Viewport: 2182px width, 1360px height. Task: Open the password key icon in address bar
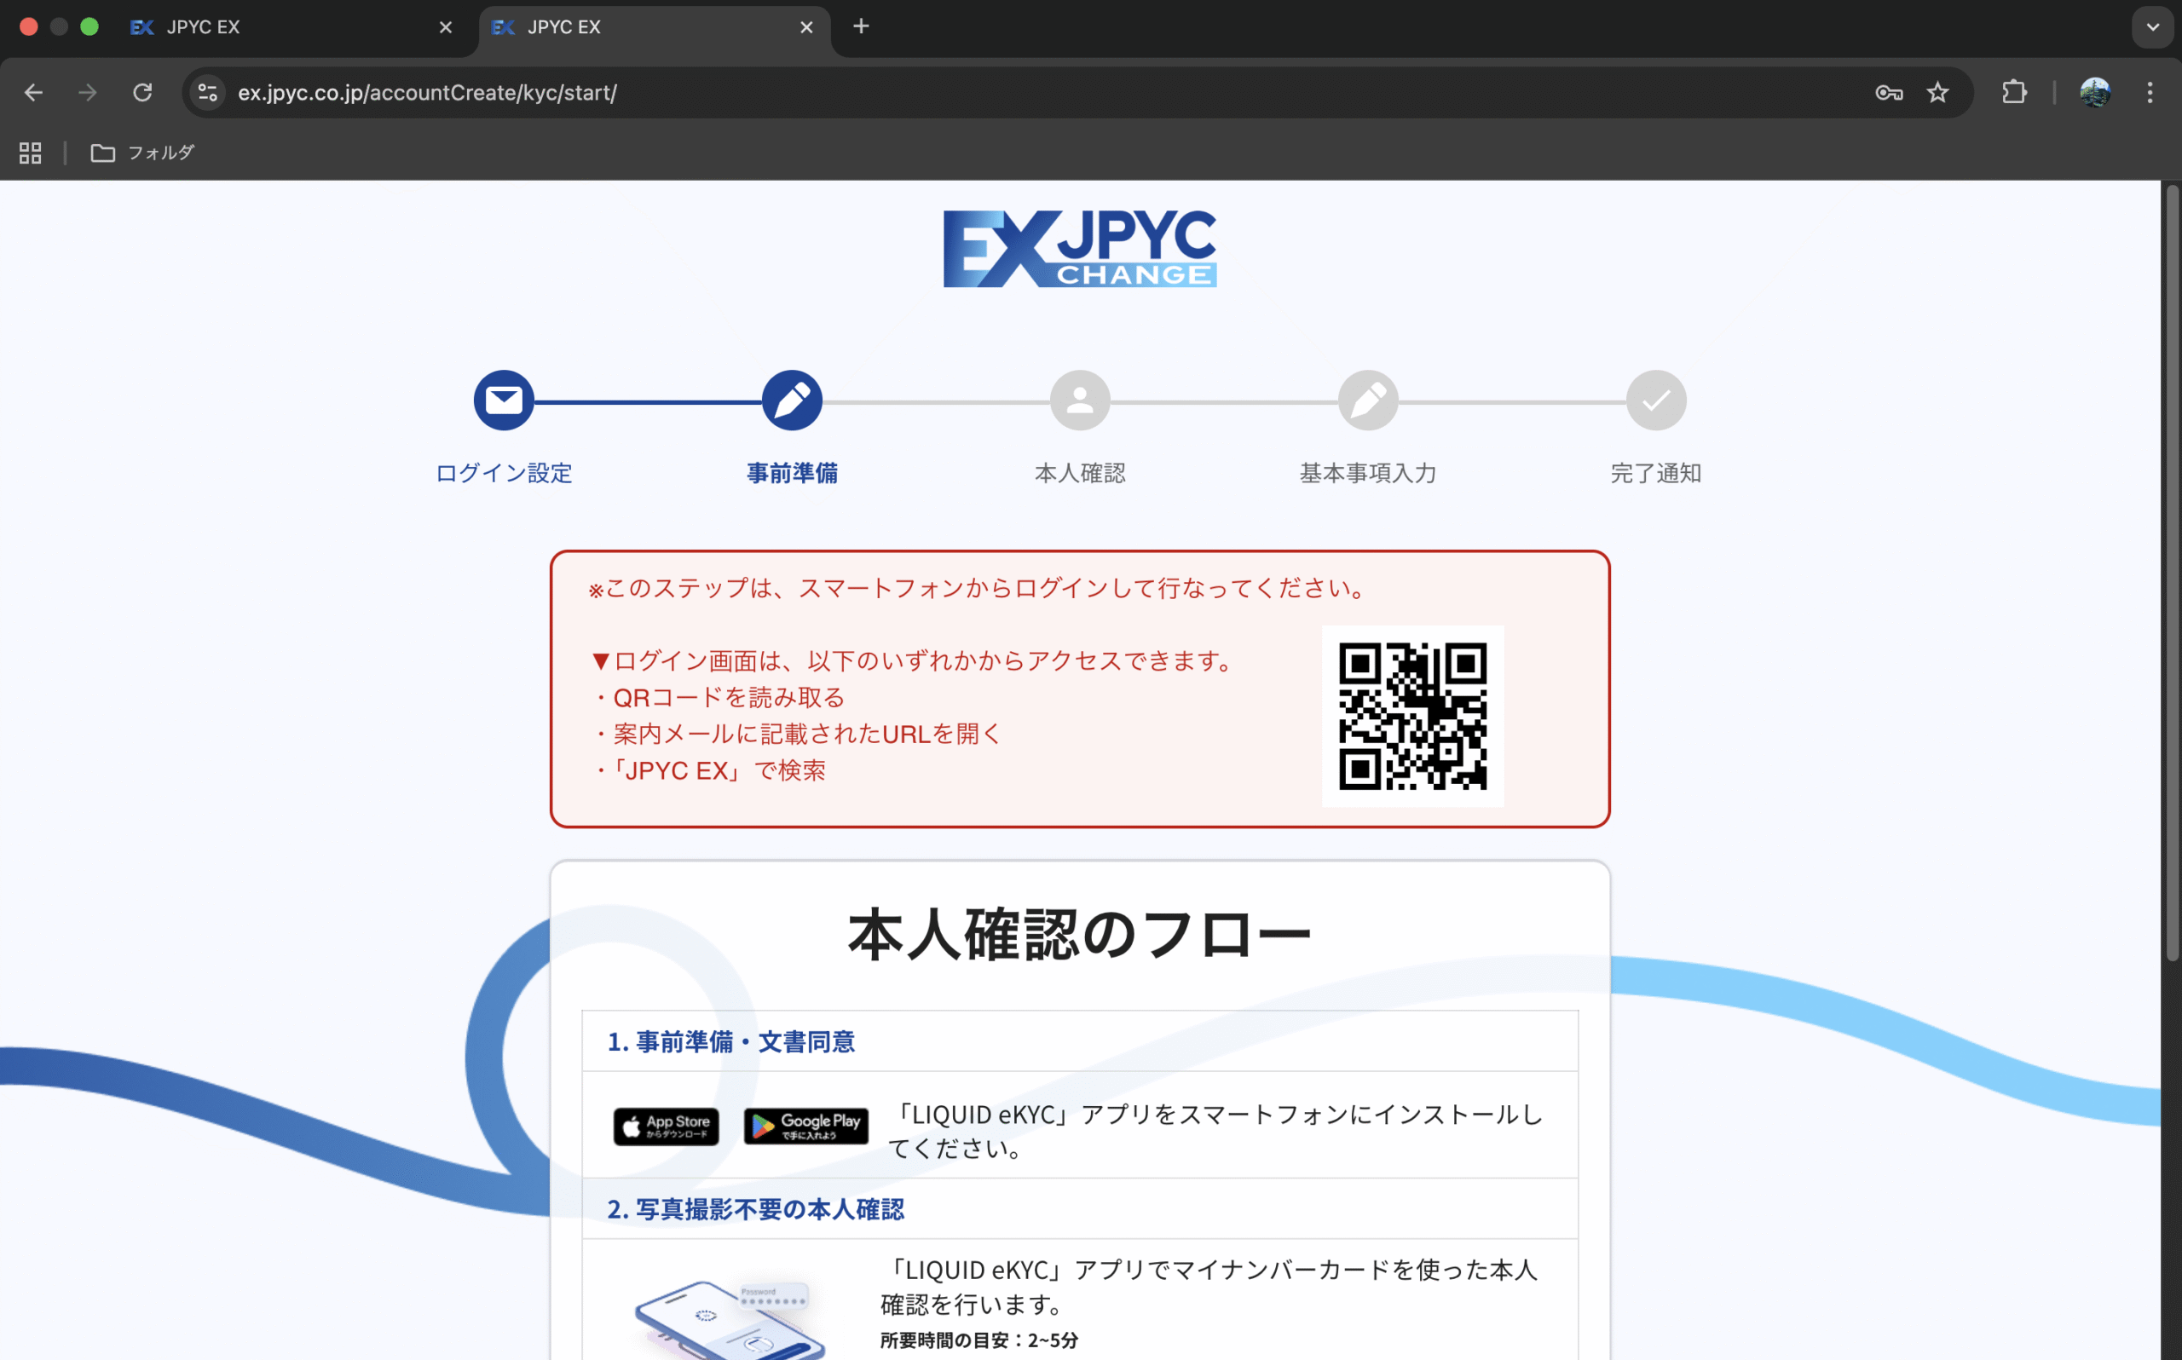pyautogui.click(x=1888, y=93)
